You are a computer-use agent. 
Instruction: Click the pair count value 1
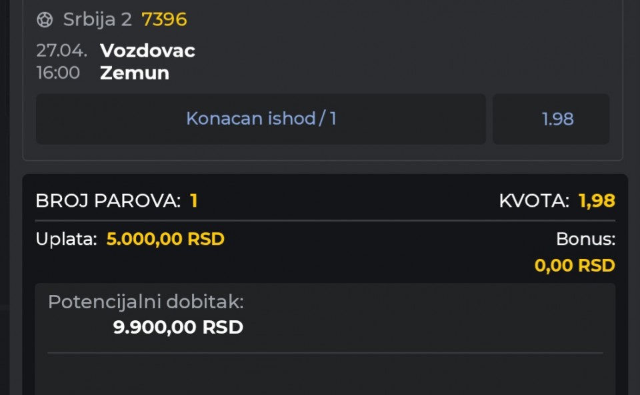pos(194,201)
